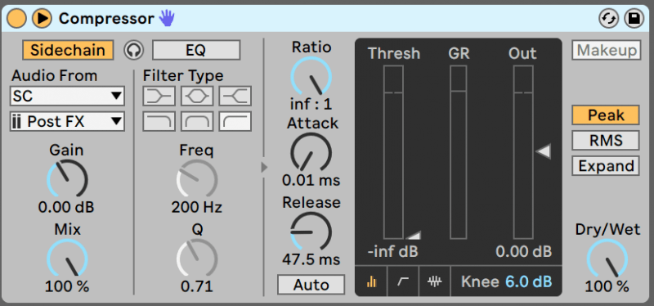Click the inf : 1 ratio value
This screenshot has width=654, height=306.
[311, 104]
